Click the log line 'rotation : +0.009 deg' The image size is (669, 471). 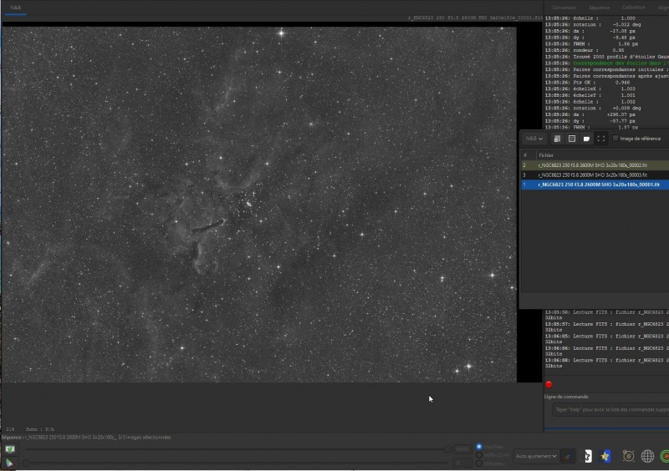click(x=593, y=109)
